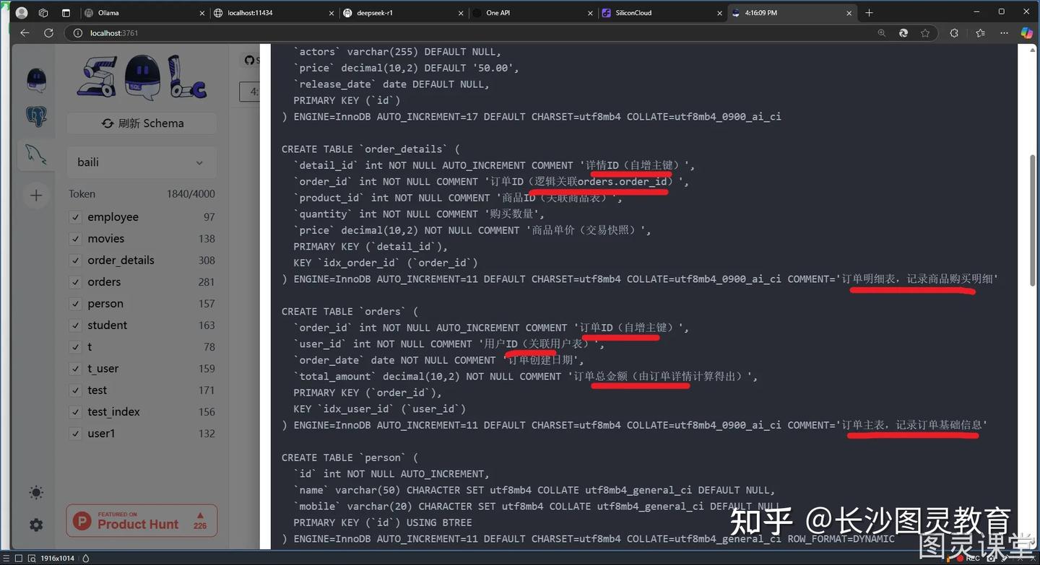Toggle the light theme sun icon
Viewport: 1040px width, 565px height.
(36, 492)
